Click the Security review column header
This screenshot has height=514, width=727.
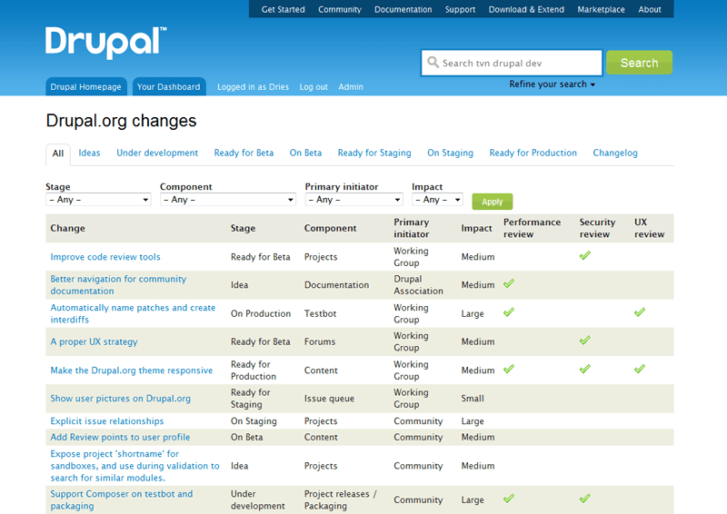tap(597, 228)
